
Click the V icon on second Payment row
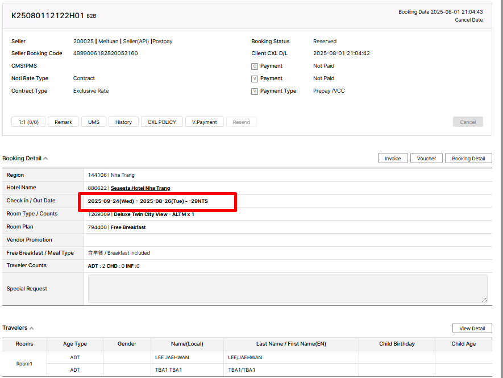pyautogui.click(x=255, y=78)
